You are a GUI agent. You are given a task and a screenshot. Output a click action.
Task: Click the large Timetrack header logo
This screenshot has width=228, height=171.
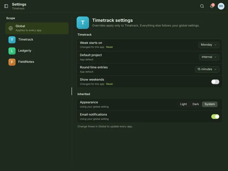(x=83, y=23)
